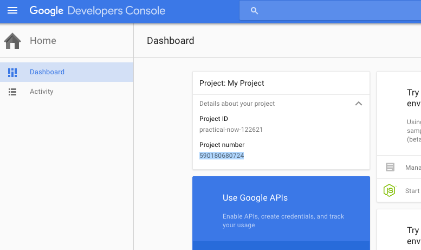The height and width of the screenshot is (250, 421).
Task: Click the search magnifier icon
Action: [x=255, y=11]
